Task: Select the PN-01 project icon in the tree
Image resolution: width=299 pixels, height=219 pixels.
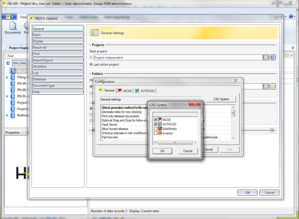Action: 13,96
